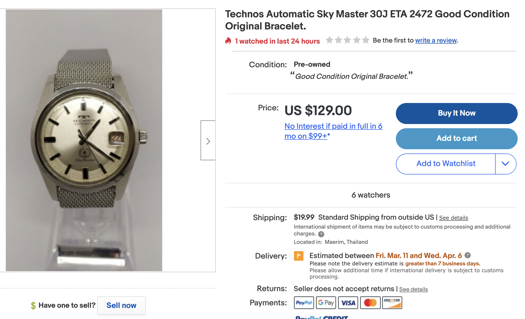Expand the Add to Watchlist dropdown arrow
The image size is (525, 319).
pos(505,164)
